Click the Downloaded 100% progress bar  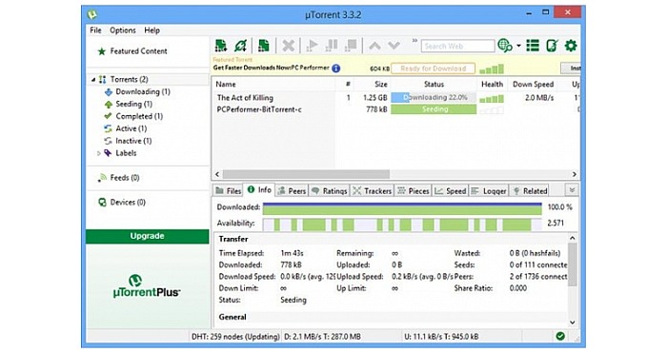click(402, 208)
